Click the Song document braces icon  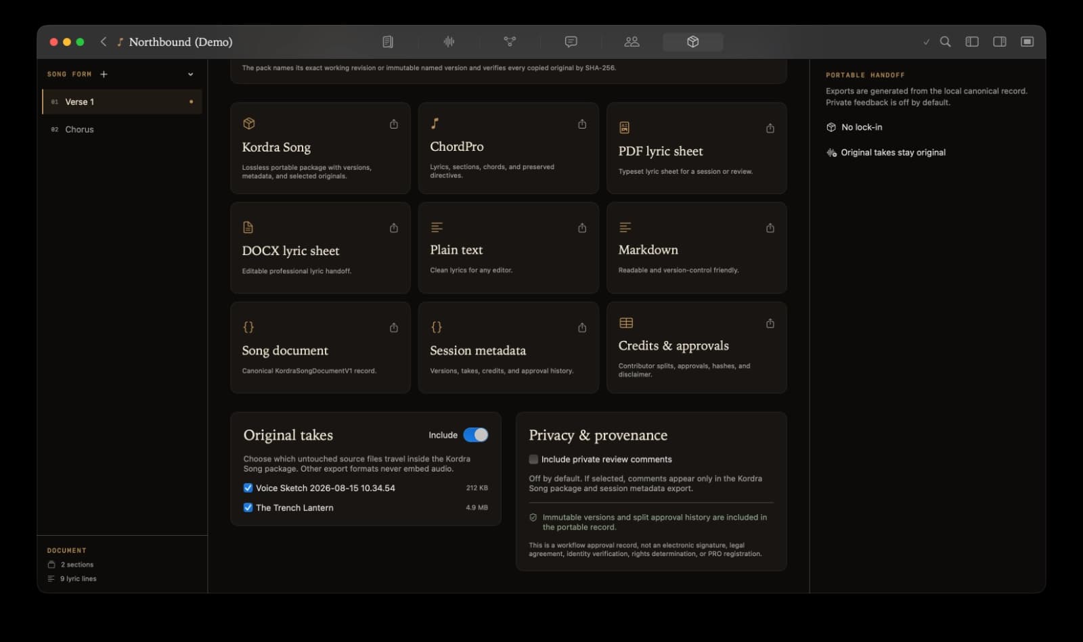[x=248, y=327]
